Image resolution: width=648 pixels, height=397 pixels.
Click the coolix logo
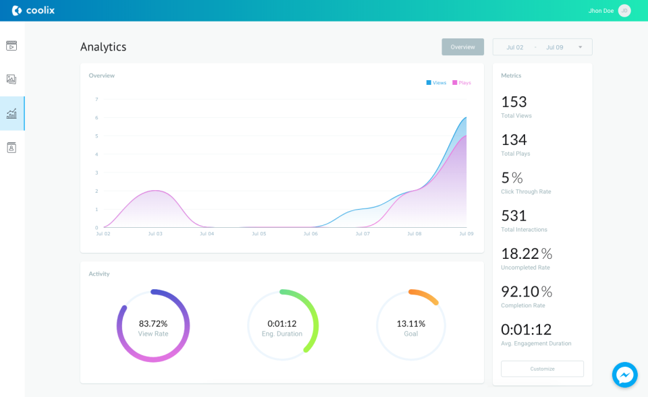coord(33,10)
